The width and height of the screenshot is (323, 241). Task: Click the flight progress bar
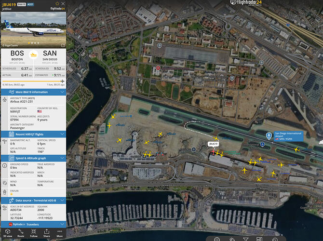[33, 81]
